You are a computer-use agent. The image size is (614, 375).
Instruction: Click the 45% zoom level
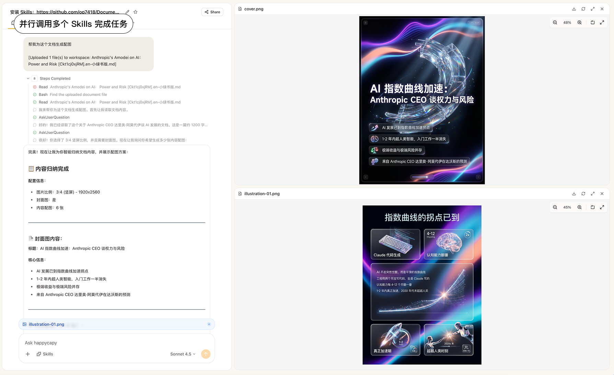click(567, 207)
